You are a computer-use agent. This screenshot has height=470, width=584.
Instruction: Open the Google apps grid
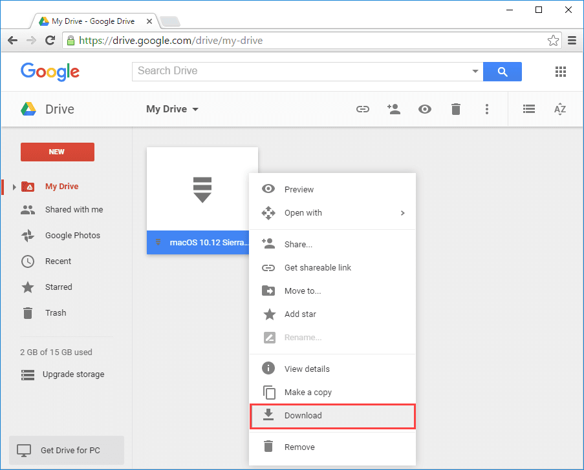[561, 71]
